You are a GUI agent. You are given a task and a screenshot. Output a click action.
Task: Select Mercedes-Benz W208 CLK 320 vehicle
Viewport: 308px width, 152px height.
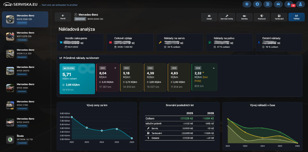[x=25, y=53]
